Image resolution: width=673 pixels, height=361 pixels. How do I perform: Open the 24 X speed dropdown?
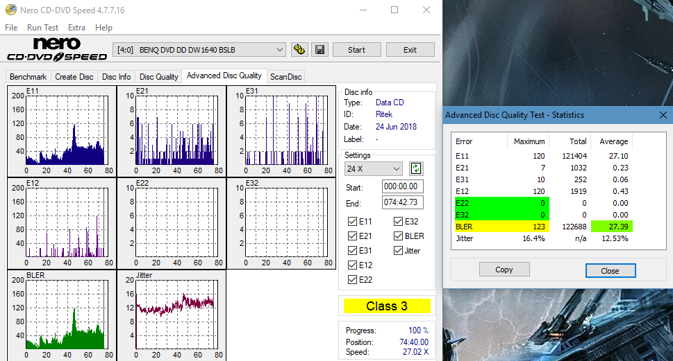(373, 169)
